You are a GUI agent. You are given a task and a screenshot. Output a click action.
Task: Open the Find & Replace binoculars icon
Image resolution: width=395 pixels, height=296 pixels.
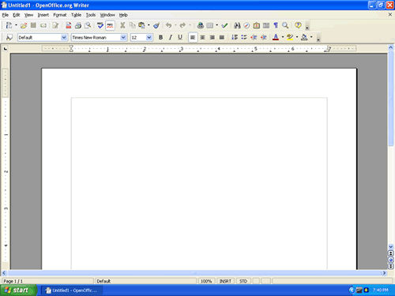coord(237,25)
